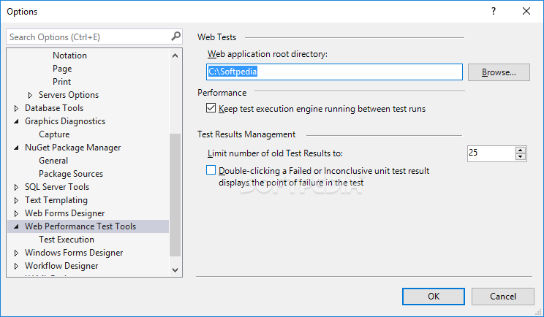Expand the SQL Server Tools node
The width and height of the screenshot is (544, 317).
[16, 187]
